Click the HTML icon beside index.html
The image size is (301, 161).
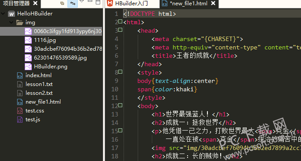[x=20, y=75]
